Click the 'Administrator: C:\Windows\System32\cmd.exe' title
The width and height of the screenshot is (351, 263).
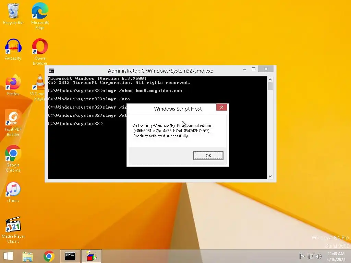(x=160, y=71)
